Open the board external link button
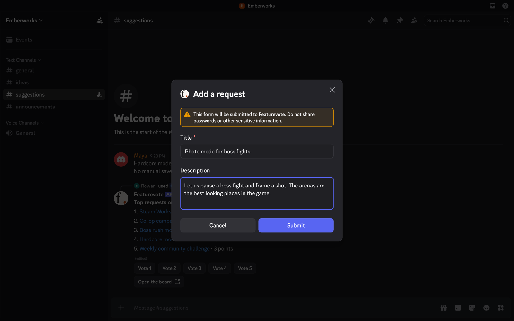 coord(159,282)
